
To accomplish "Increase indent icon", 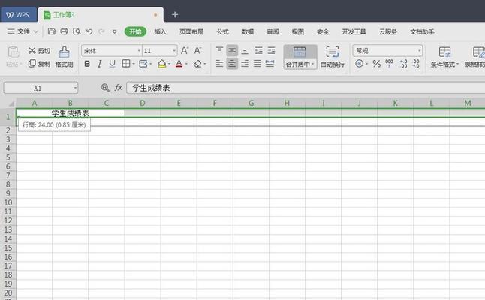I will tap(271, 51).
